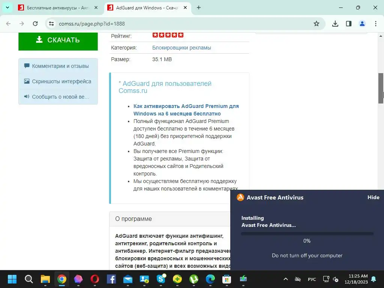Click the Avast installation progress bar
The height and width of the screenshot is (288, 384).
[307, 234]
